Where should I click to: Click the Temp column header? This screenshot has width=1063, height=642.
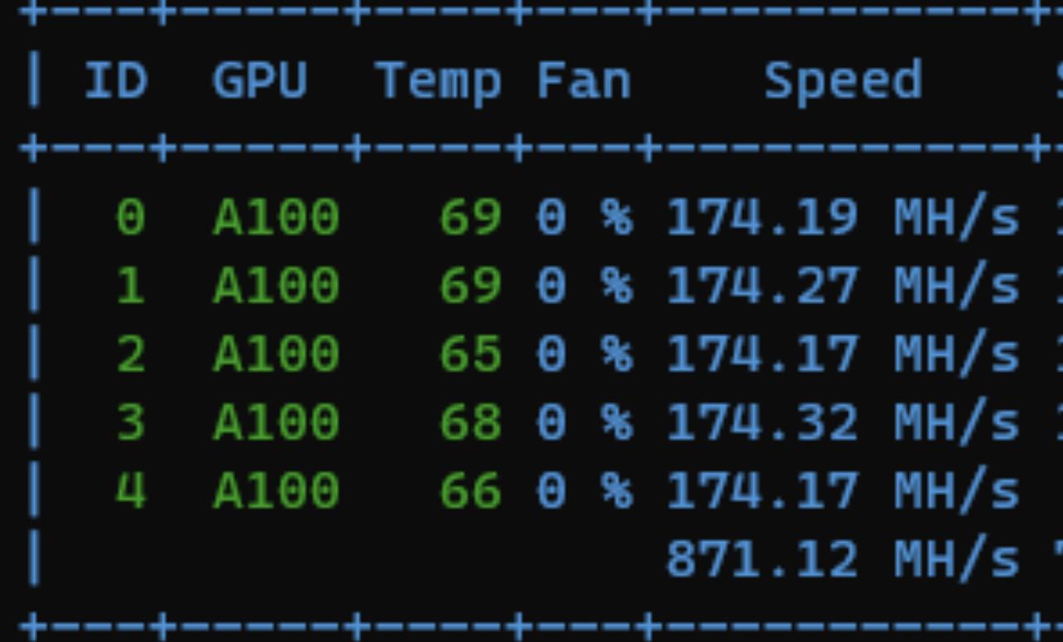(x=439, y=84)
